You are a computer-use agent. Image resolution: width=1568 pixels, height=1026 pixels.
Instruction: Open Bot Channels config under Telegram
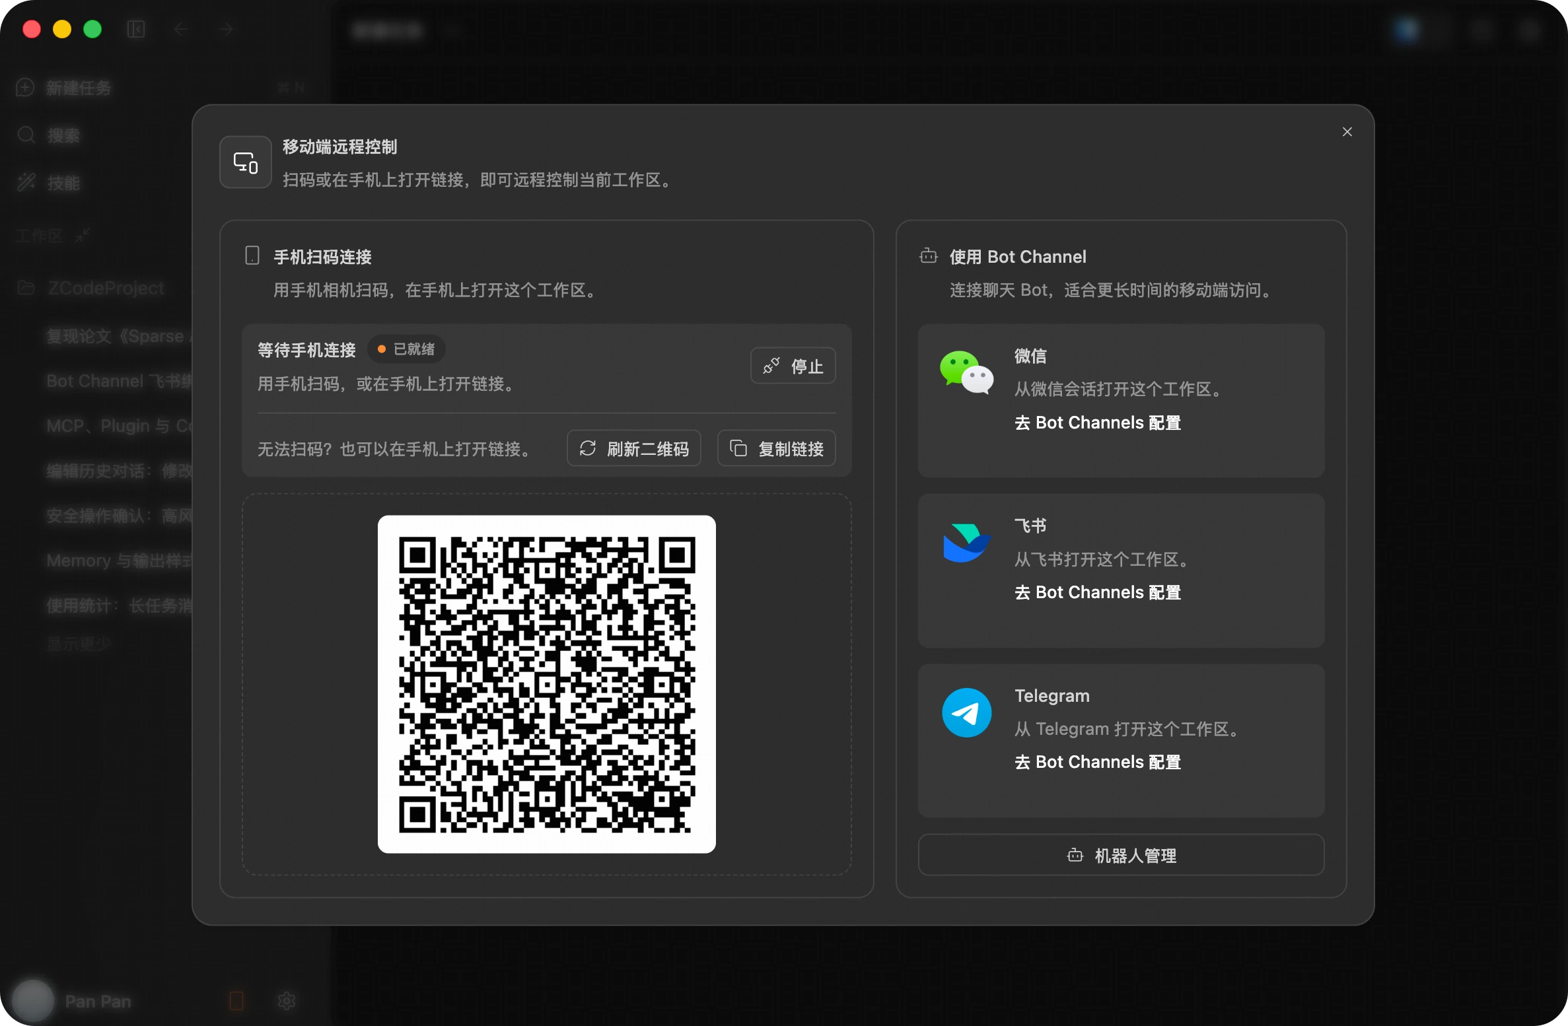1098,762
